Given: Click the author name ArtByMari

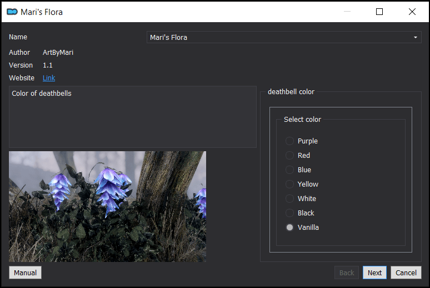Looking at the screenshot, I should click(x=58, y=53).
